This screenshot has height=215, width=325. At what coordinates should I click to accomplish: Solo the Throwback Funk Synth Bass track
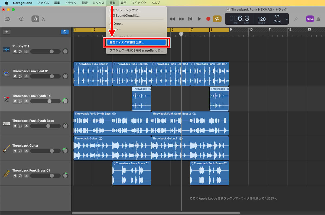pos(20,126)
